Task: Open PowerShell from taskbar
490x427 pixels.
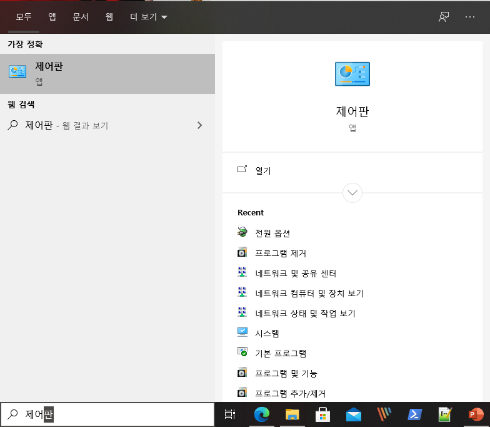Action: tap(415, 414)
